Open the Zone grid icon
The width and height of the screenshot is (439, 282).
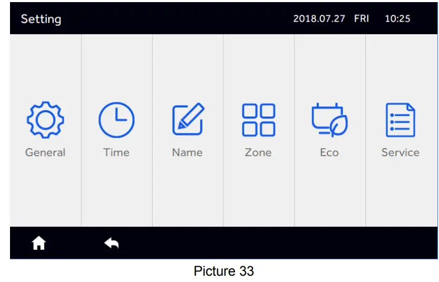tap(258, 120)
